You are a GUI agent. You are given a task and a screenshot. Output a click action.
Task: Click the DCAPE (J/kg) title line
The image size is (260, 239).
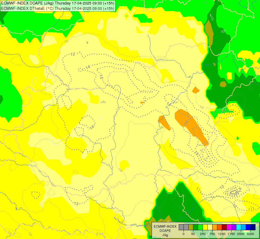tap(58, 3)
